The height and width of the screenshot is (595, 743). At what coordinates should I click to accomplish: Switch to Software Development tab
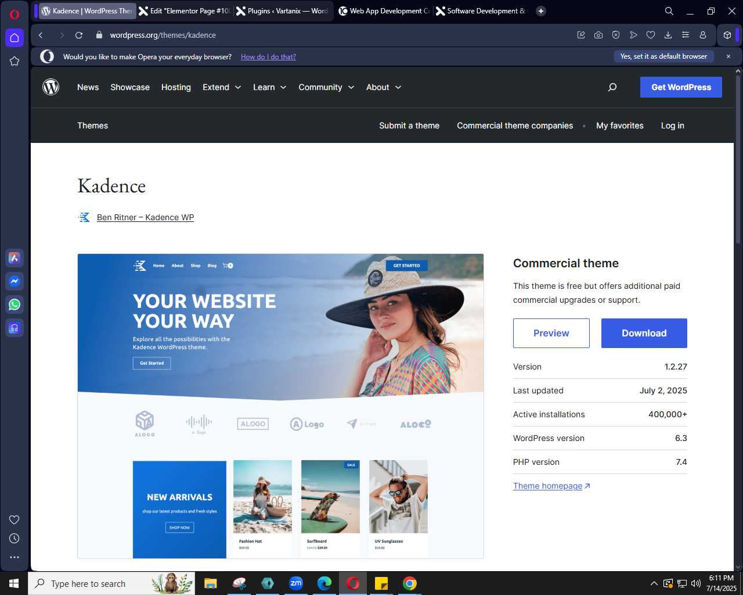click(x=481, y=11)
